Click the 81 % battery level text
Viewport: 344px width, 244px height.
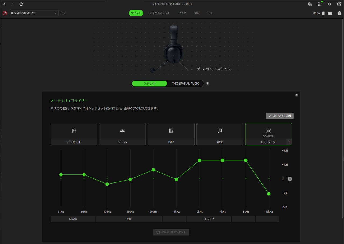coord(317,13)
